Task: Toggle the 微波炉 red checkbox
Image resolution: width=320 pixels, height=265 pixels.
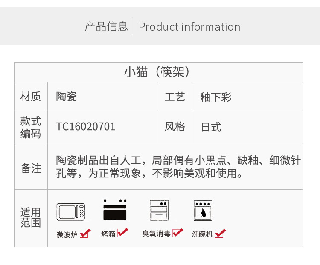Action: tap(85, 234)
